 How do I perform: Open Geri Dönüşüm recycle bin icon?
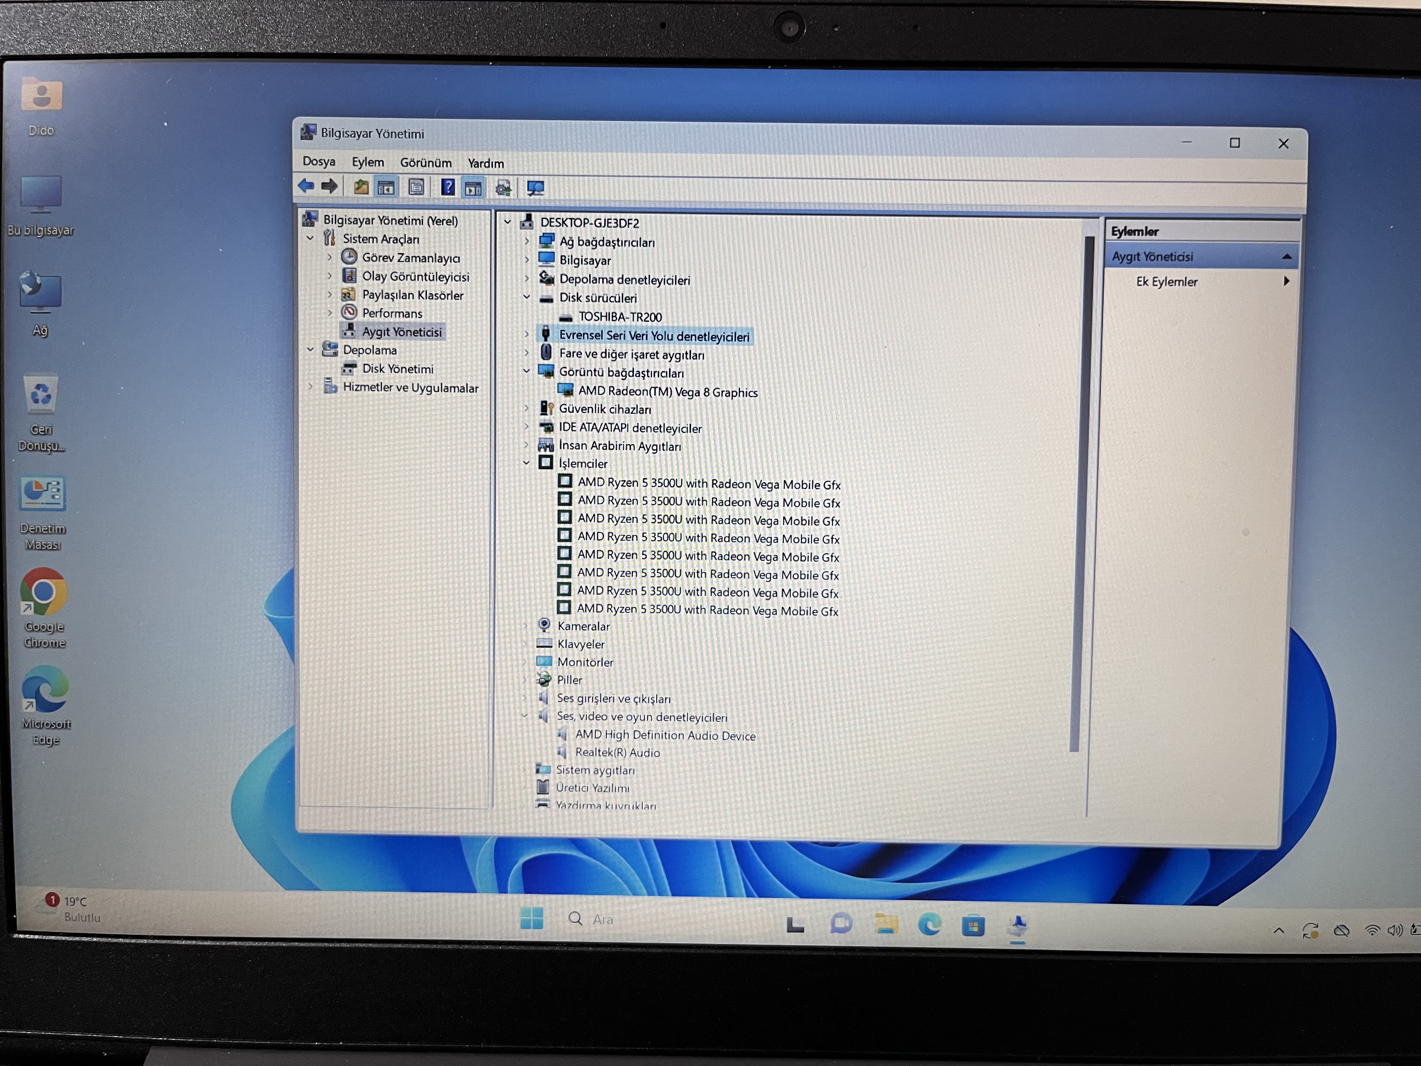[x=42, y=414]
